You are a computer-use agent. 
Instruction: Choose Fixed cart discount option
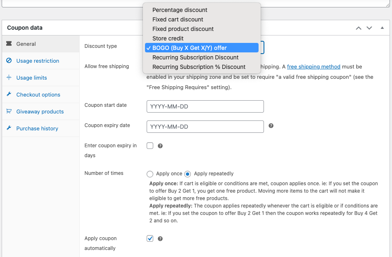[x=202, y=19]
